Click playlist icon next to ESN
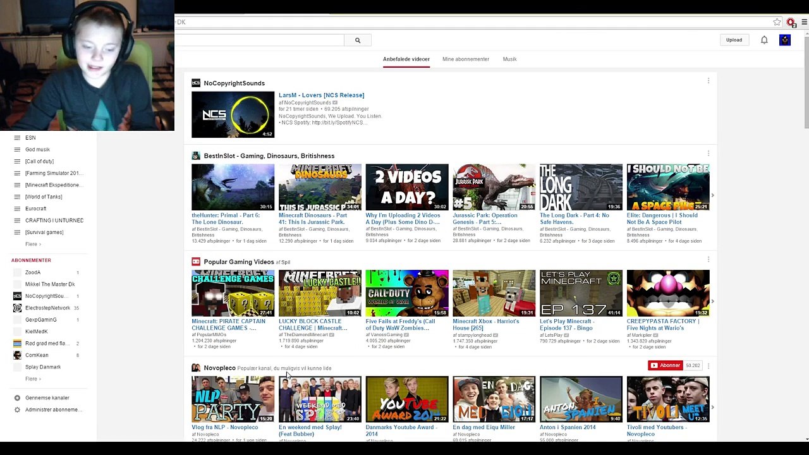The image size is (809, 455). click(17, 138)
